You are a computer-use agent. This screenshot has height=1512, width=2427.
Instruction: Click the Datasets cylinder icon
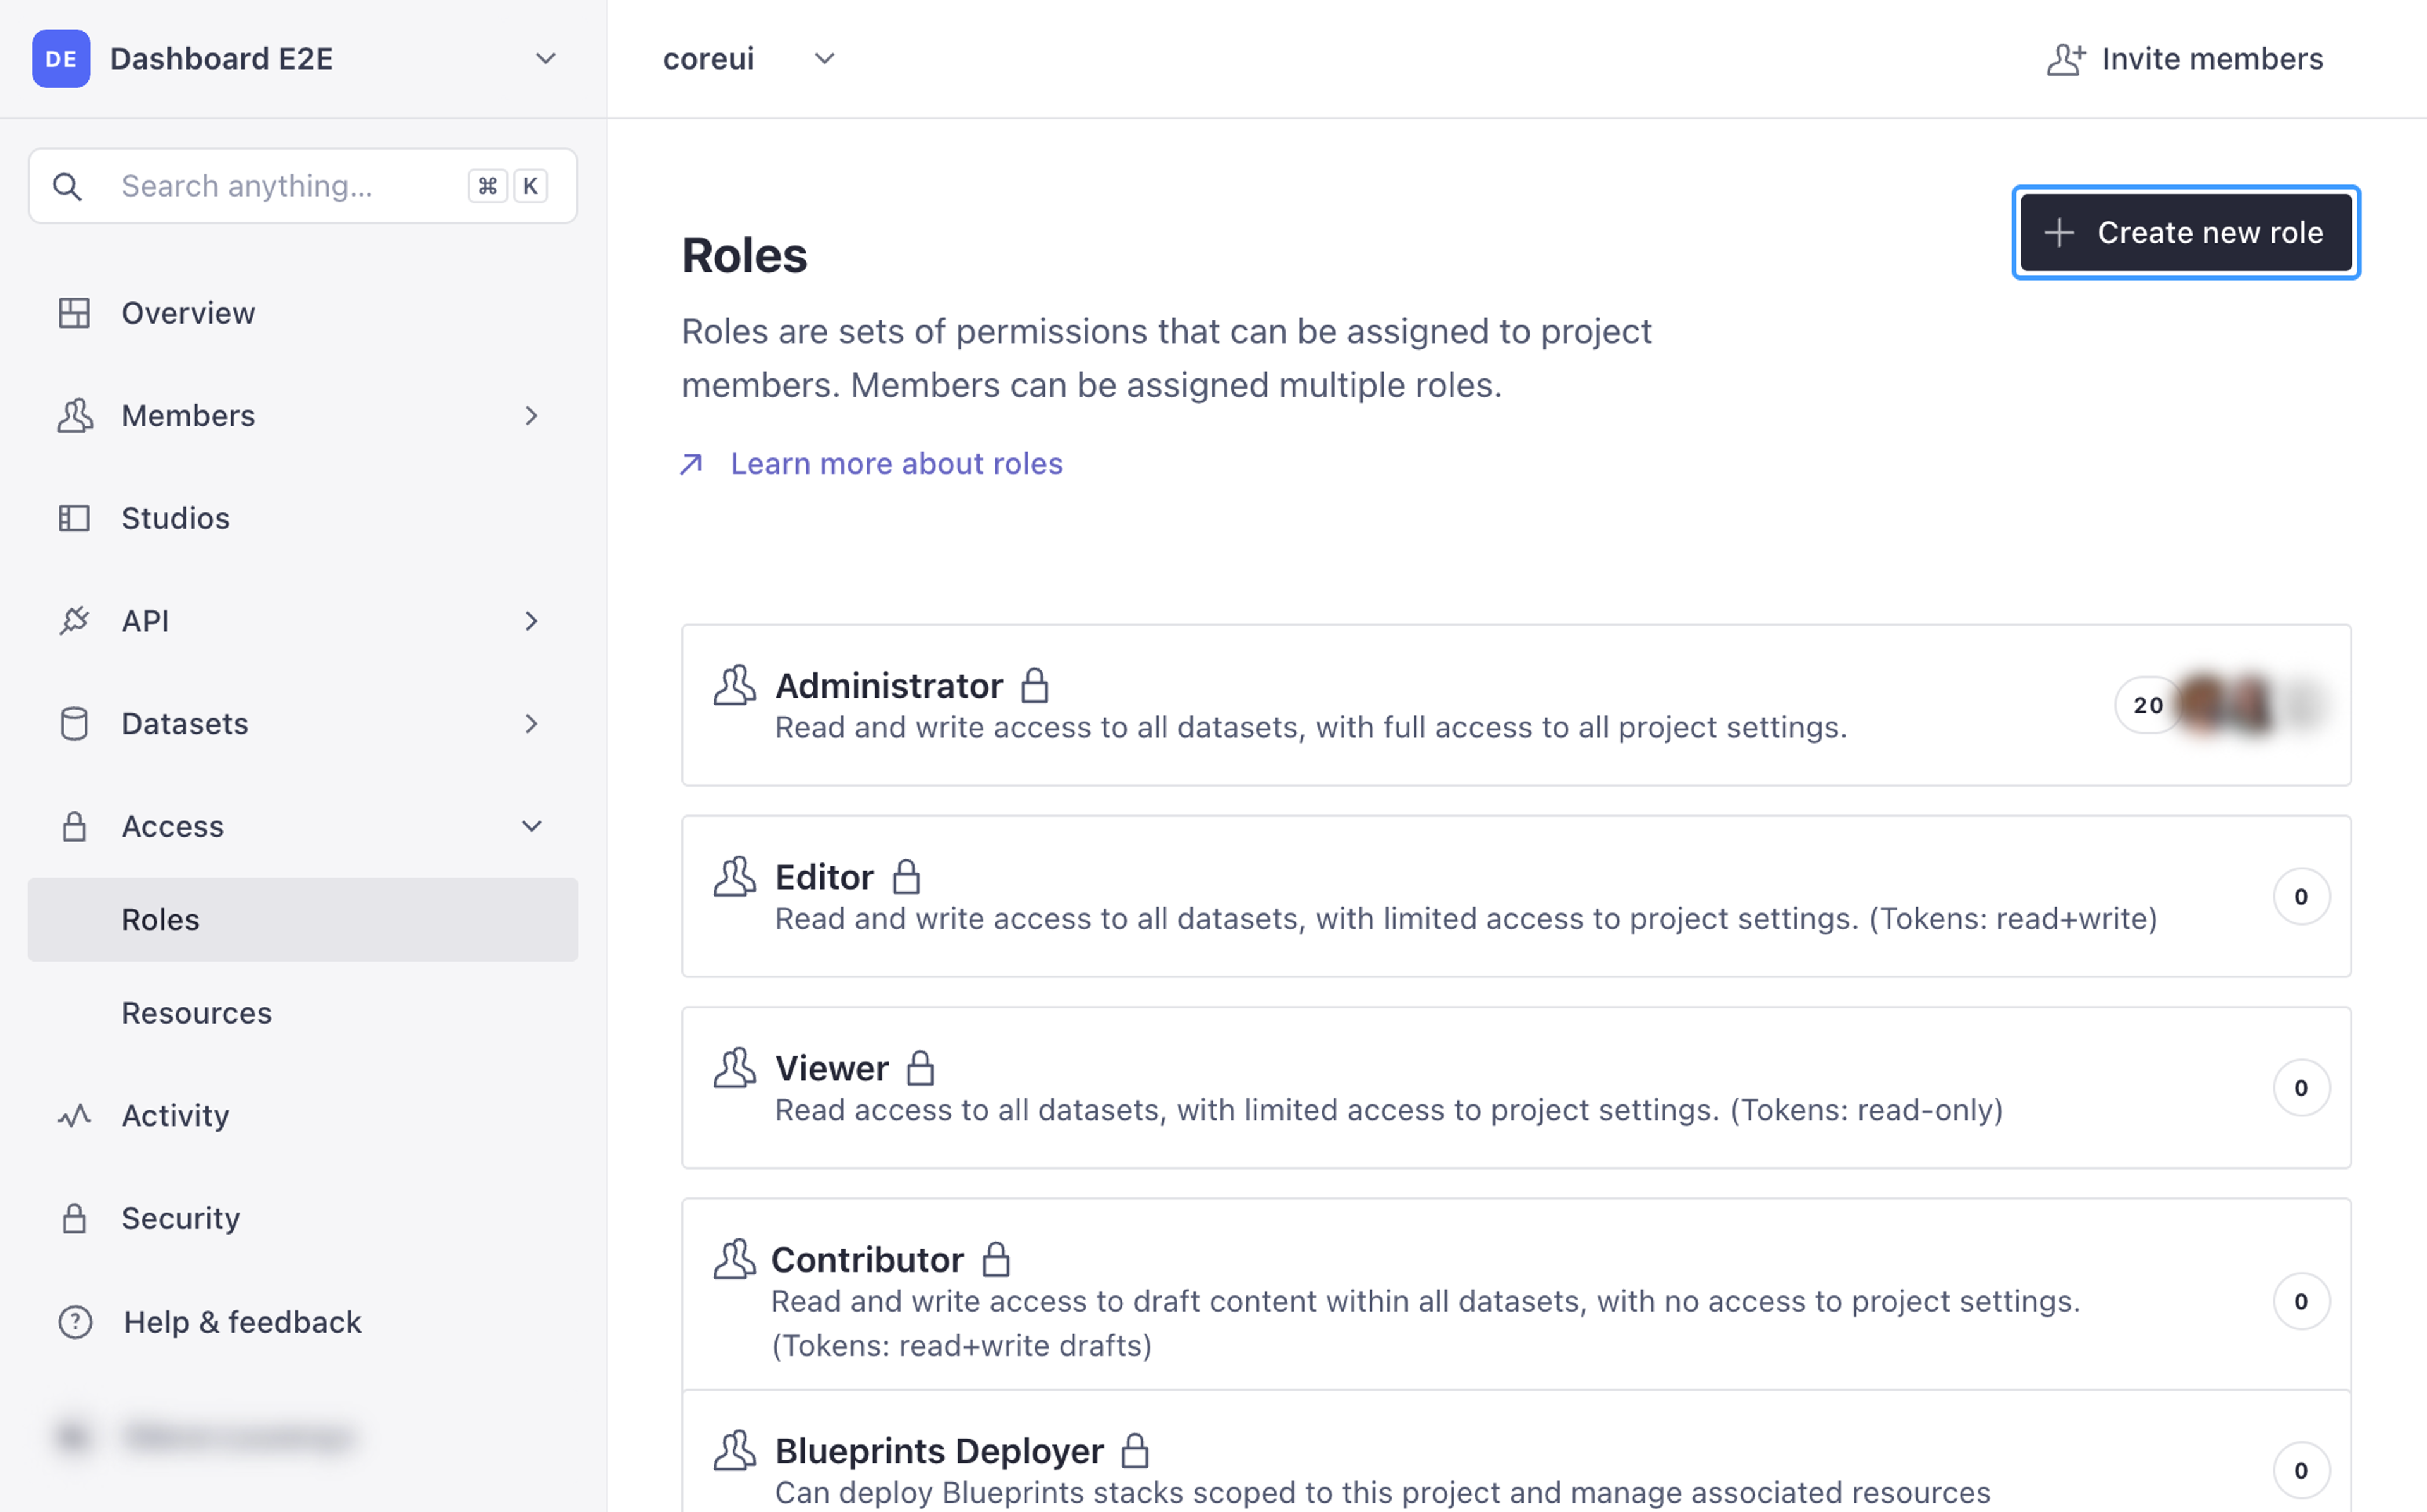point(74,724)
